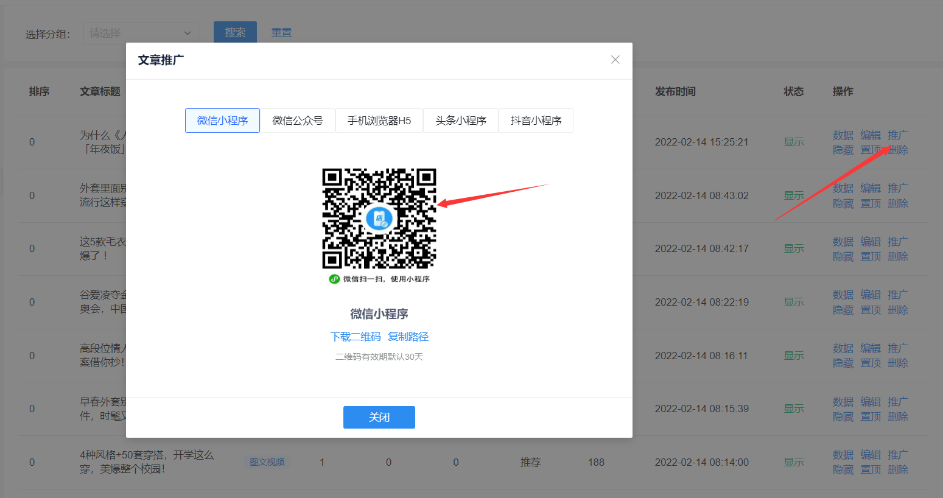Click the 重置 link
943x498 pixels.
(x=281, y=32)
